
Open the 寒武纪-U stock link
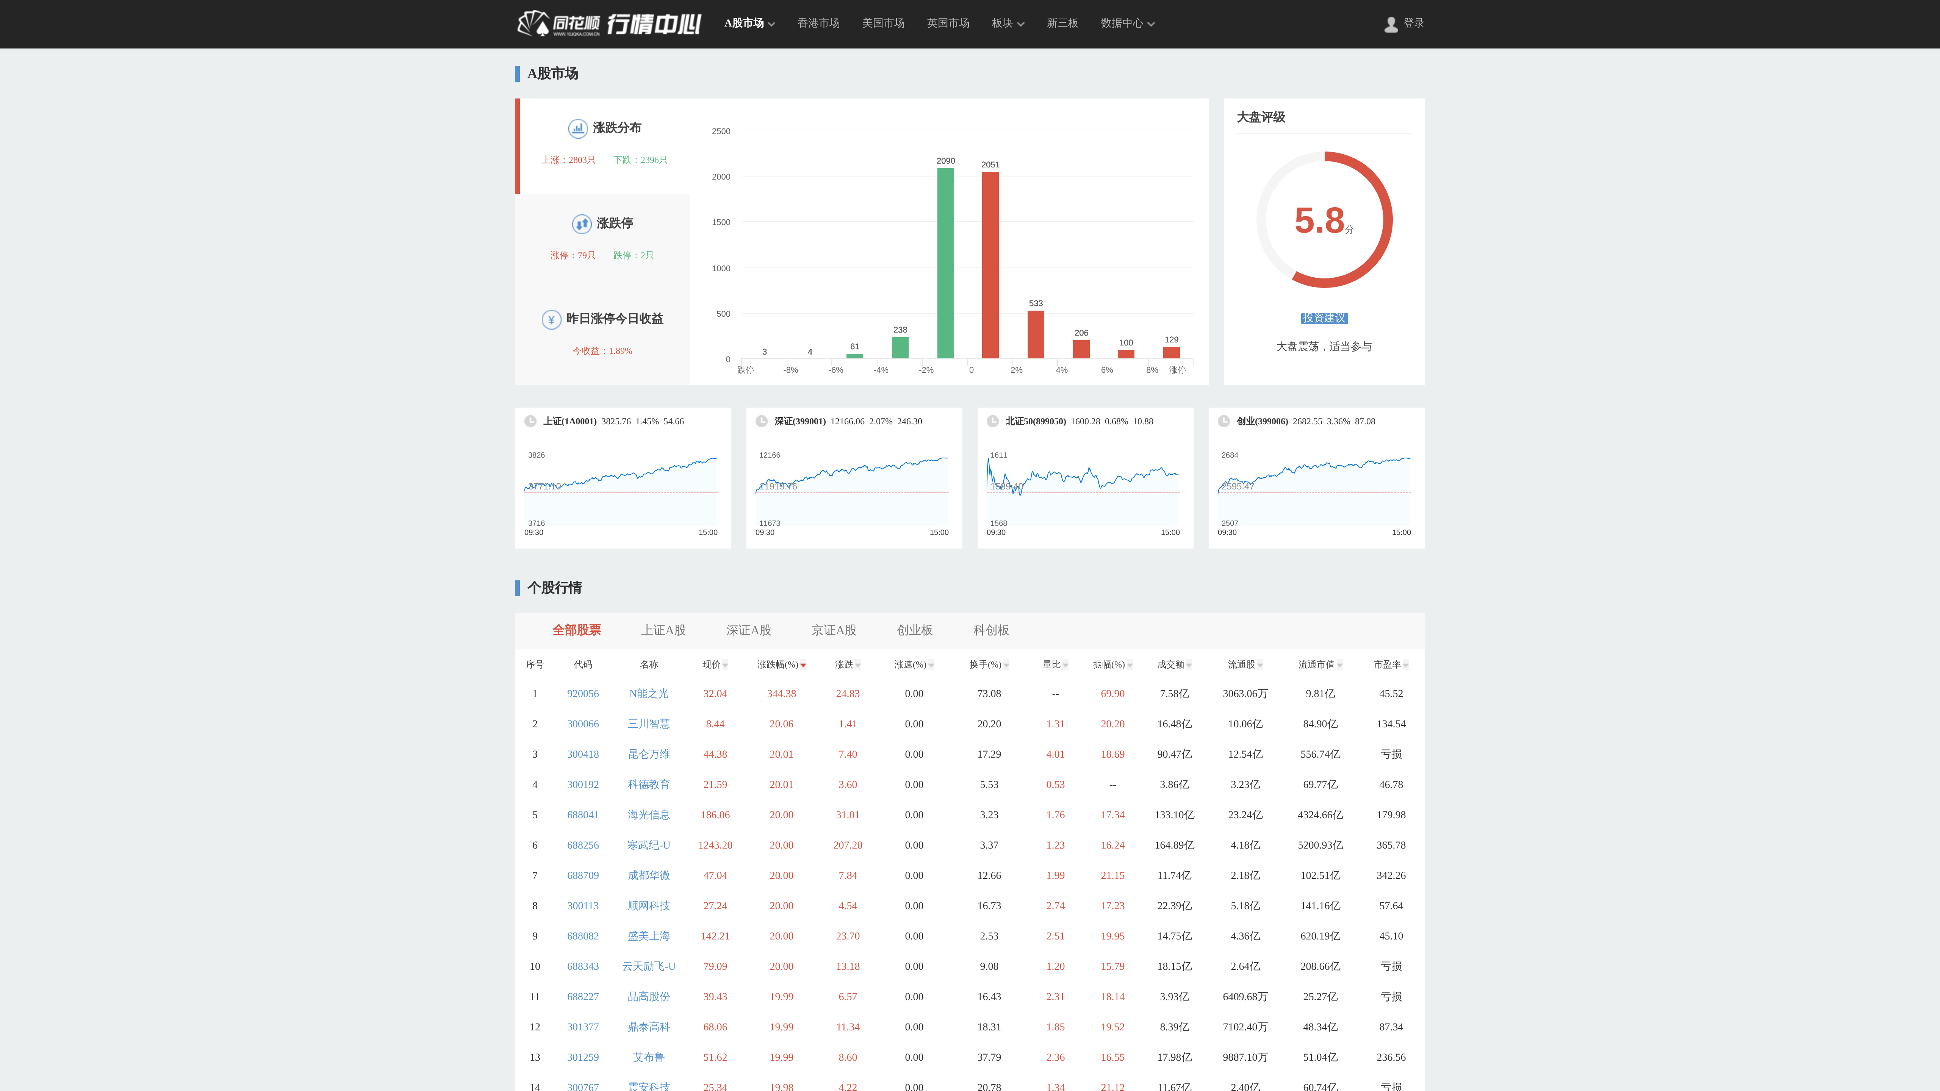[648, 845]
